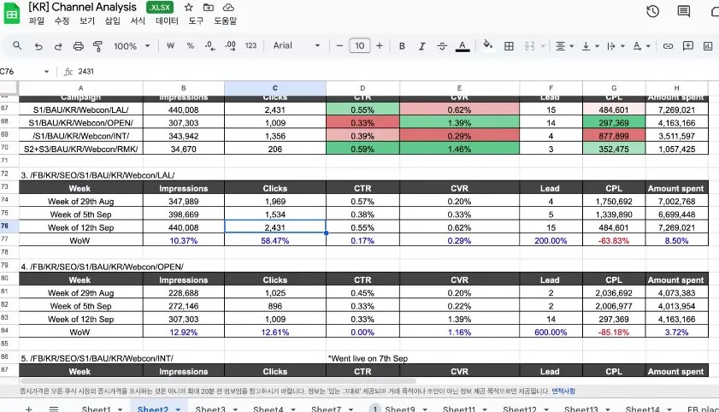Viewport: 719px width, 412px height.
Task: Open the comments panel icon
Action: coord(684,11)
